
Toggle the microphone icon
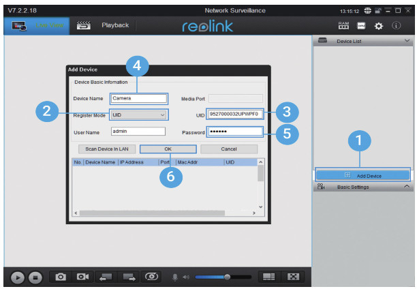click(175, 277)
